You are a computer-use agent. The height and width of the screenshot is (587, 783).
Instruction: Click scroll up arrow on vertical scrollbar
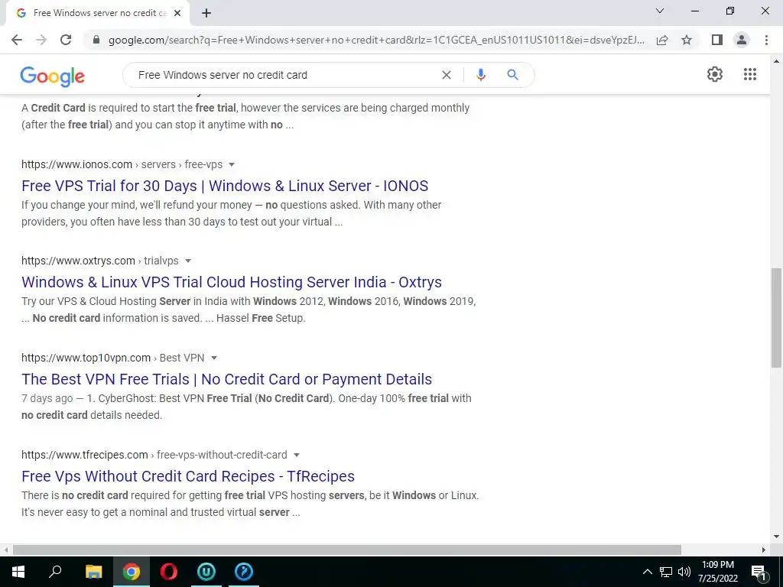775,61
